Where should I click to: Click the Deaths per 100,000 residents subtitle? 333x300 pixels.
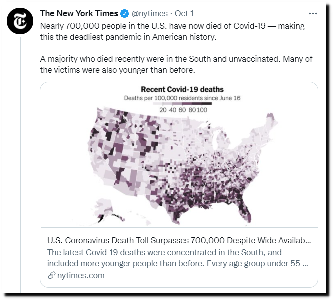tap(182, 98)
